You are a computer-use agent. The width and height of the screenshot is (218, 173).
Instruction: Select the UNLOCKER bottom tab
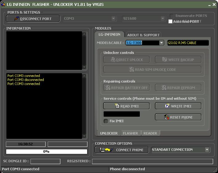109,133
